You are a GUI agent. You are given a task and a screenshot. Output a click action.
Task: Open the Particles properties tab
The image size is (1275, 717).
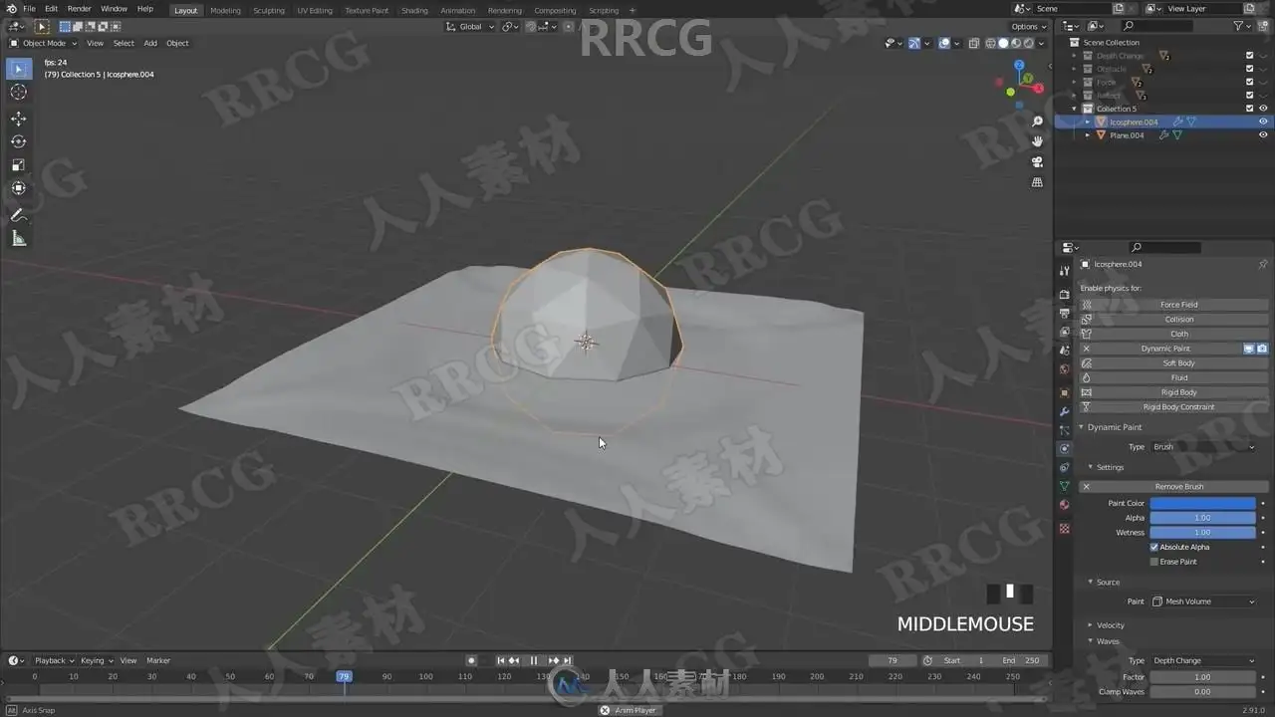[x=1064, y=430]
